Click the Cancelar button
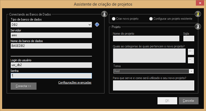Image resolution: width=206 pixels, height=111 pixels. coord(189,101)
